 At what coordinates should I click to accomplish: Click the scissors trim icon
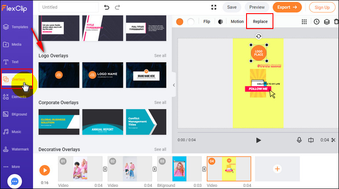[x=333, y=140]
